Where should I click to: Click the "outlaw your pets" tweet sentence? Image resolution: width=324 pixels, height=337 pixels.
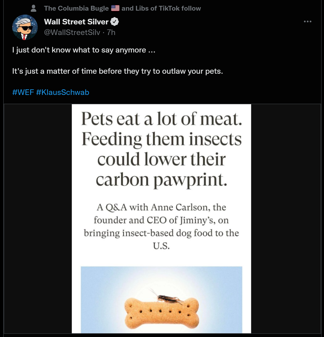(x=117, y=71)
